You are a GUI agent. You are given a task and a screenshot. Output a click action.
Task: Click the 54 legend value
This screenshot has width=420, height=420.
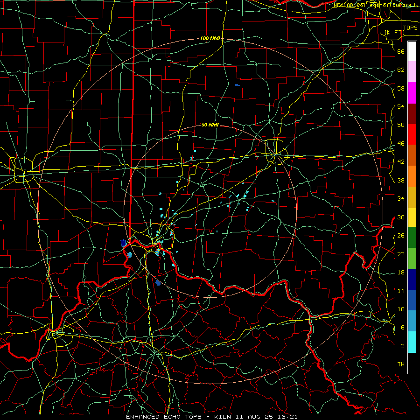tap(401, 106)
